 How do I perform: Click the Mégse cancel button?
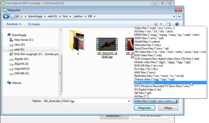tap(168, 108)
